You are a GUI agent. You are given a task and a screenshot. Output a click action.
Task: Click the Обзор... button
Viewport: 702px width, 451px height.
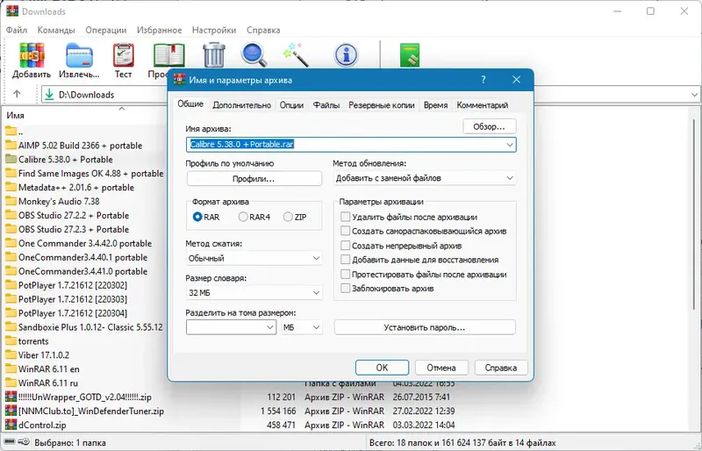pos(490,126)
